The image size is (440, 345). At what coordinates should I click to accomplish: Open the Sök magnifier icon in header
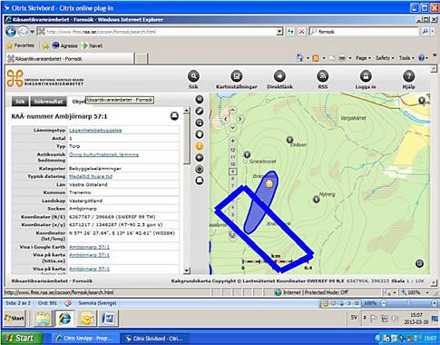pyautogui.click(x=193, y=76)
